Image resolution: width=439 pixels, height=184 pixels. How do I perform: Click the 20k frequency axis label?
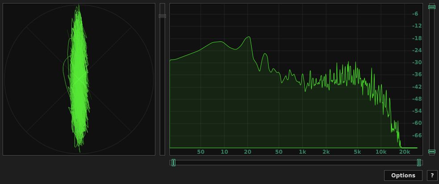(404, 152)
